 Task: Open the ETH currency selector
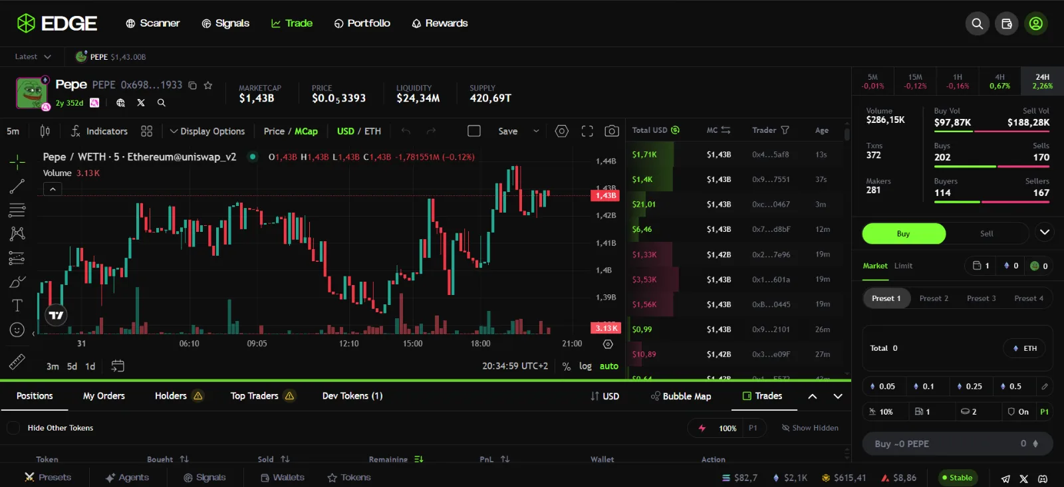pos(1025,348)
